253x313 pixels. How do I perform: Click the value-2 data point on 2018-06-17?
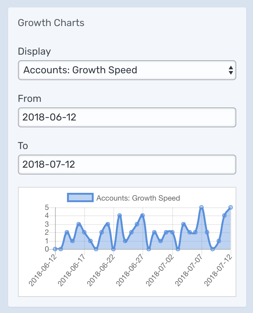[84, 232]
